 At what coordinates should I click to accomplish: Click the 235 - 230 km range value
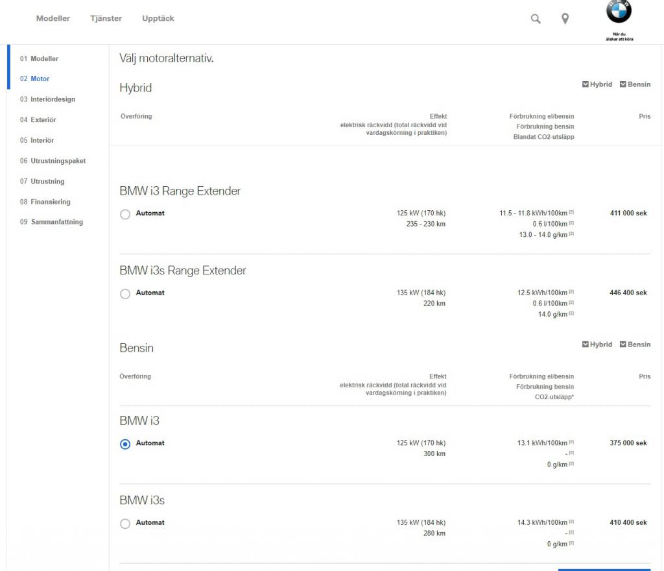(426, 224)
